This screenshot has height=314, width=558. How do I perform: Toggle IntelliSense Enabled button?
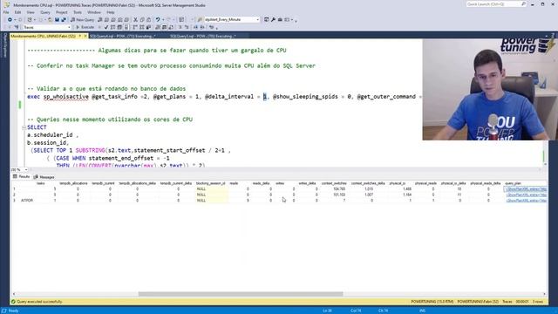(126, 27)
